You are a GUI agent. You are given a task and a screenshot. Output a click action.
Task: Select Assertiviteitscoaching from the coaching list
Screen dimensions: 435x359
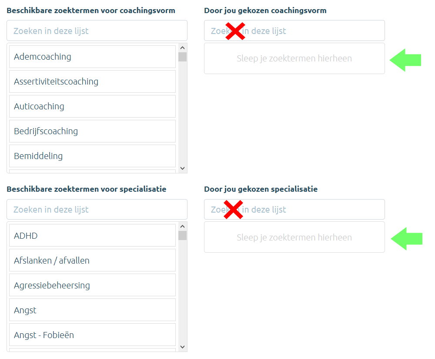point(92,81)
